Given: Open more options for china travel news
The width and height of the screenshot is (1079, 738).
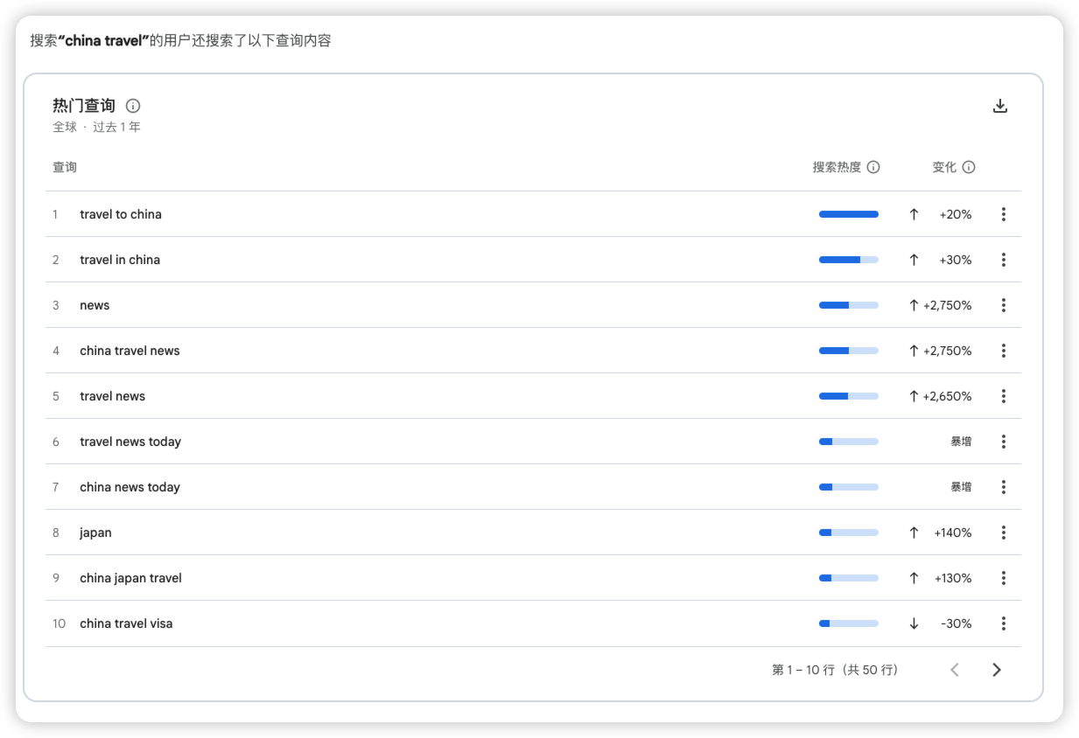Looking at the screenshot, I should pyautogui.click(x=1004, y=351).
